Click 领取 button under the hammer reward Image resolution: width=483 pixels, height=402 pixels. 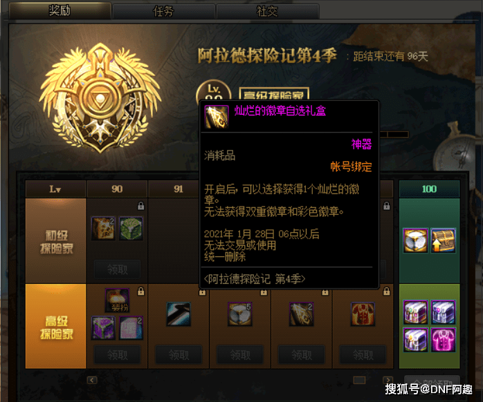tap(179, 355)
